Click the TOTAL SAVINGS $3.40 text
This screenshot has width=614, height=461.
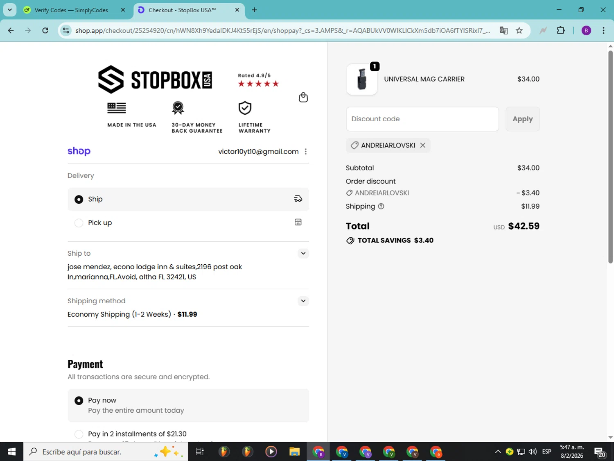pos(395,241)
